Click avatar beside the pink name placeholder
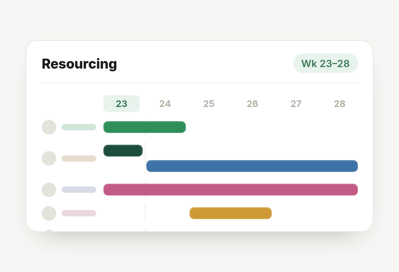 pyautogui.click(x=49, y=213)
